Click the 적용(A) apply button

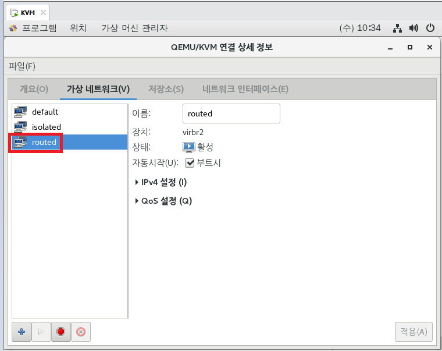coord(414,332)
